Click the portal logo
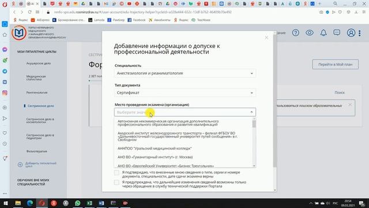Image resolution: width=369 pixels, height=208 pixels. 19,33
